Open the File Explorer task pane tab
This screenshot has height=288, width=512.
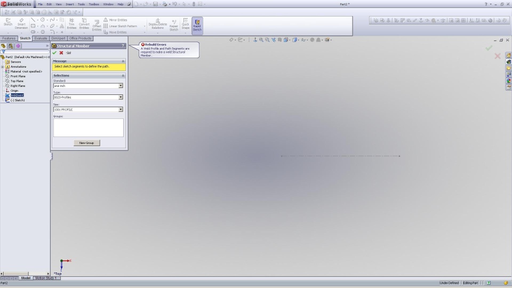click(508, 68)
